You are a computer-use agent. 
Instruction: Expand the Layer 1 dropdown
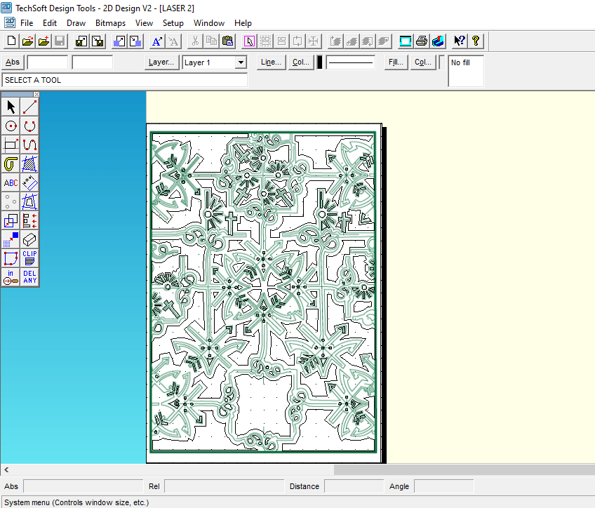(241, 62)
